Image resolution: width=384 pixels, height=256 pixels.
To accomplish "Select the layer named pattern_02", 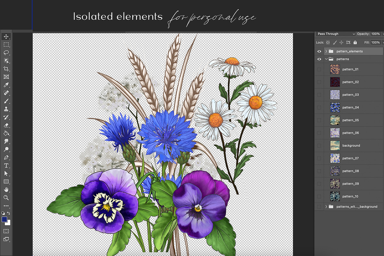I will tap(350, 82).
